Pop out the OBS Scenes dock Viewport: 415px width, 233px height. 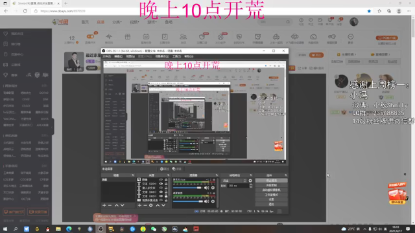(133, 175)
